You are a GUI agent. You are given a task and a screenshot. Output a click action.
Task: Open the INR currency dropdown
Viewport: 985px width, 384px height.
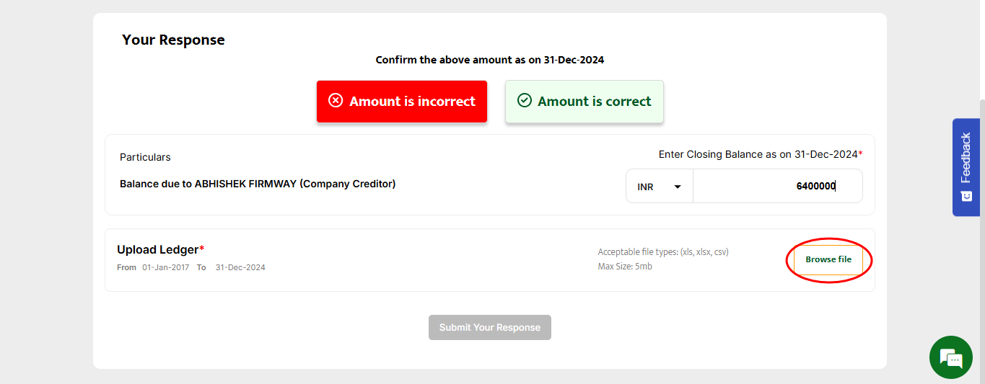pyautogui.click(x=659, y=187)
